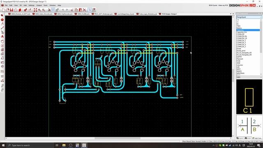The width and height of the screenshot is (263, 148).
Task: Activate the Select mode arrow icon
Action: point(90,10)
